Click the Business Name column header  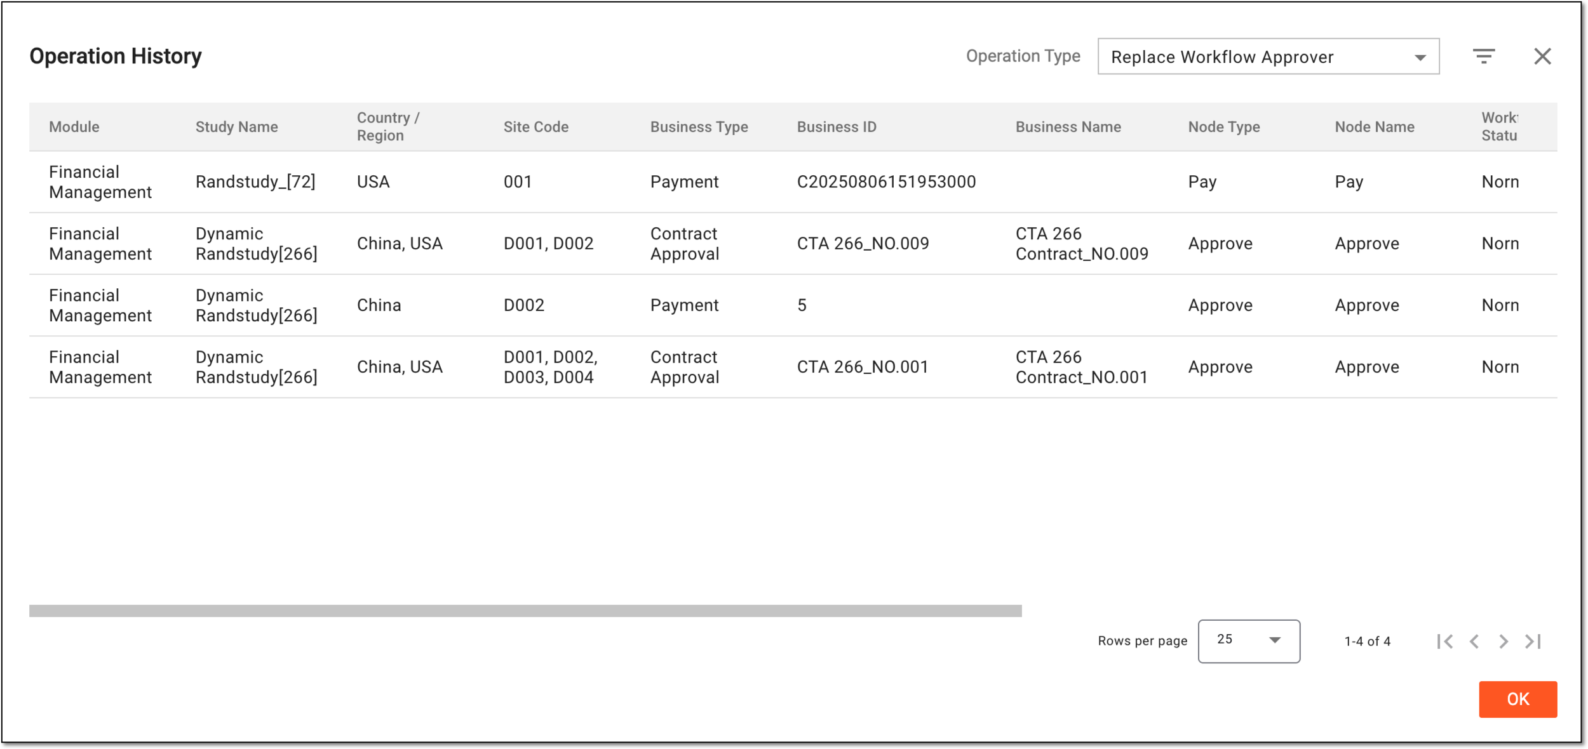(x=1068, y=127)
